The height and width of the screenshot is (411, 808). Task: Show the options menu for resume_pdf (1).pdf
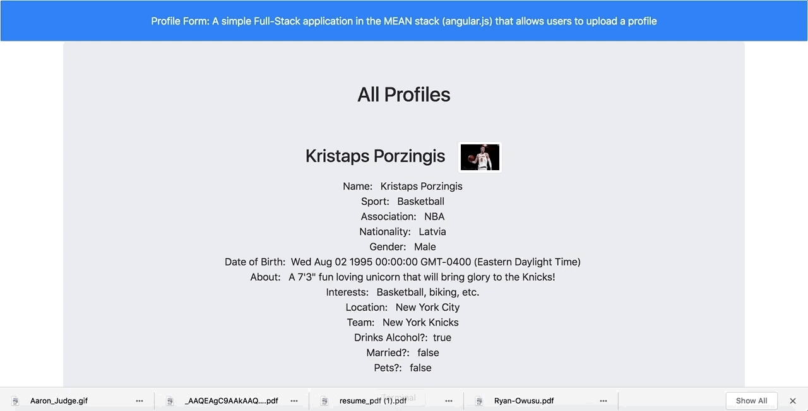[x=449, y=401]
